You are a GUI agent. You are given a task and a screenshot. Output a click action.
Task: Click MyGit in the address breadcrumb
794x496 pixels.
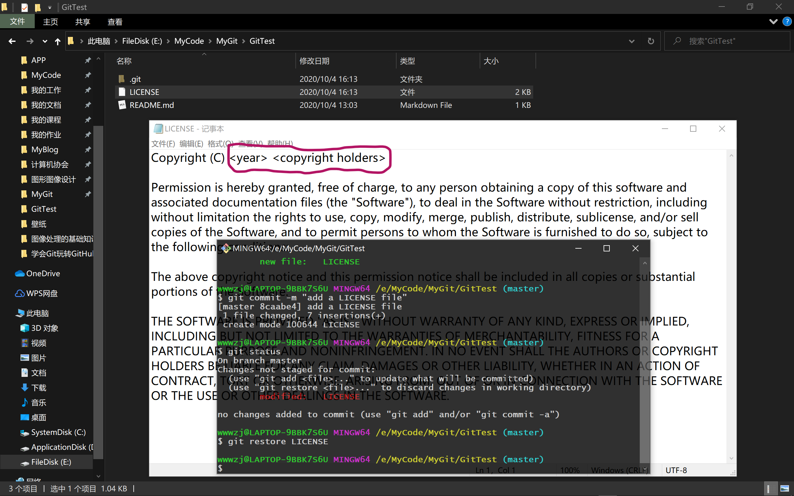pos(227,41)
